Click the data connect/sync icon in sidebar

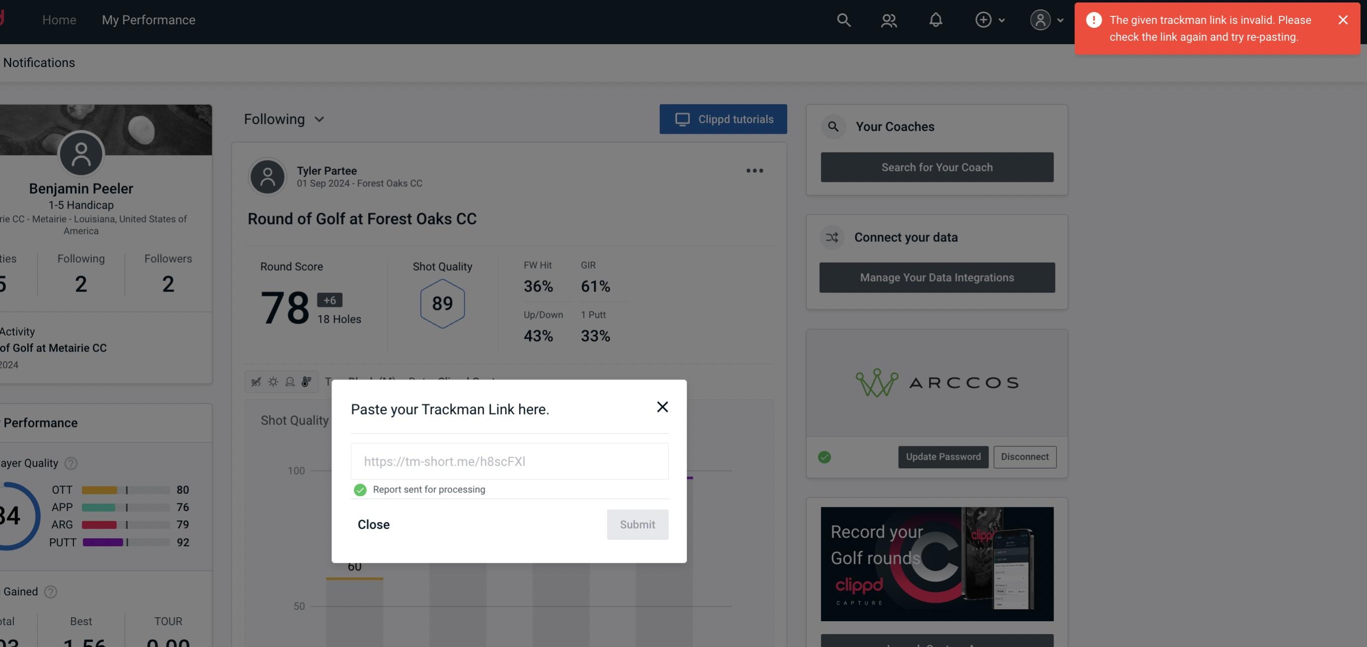[x=833, y=237]
